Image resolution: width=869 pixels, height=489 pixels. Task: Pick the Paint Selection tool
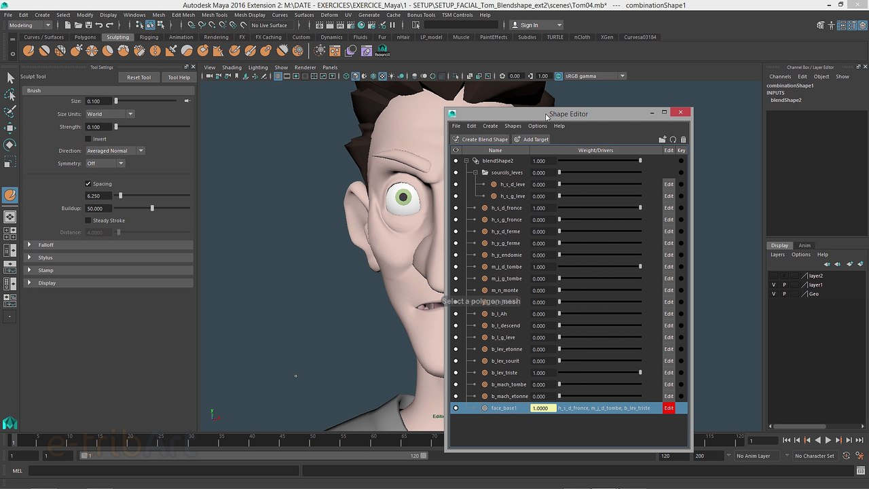click(10, 111)
